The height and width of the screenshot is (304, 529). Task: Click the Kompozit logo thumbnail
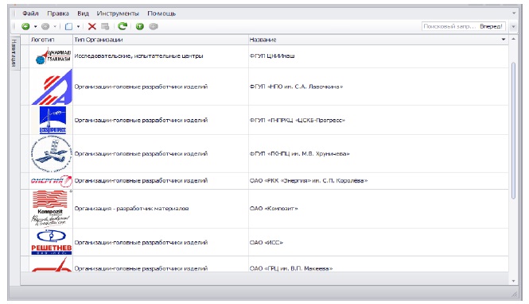click(51, 209)
